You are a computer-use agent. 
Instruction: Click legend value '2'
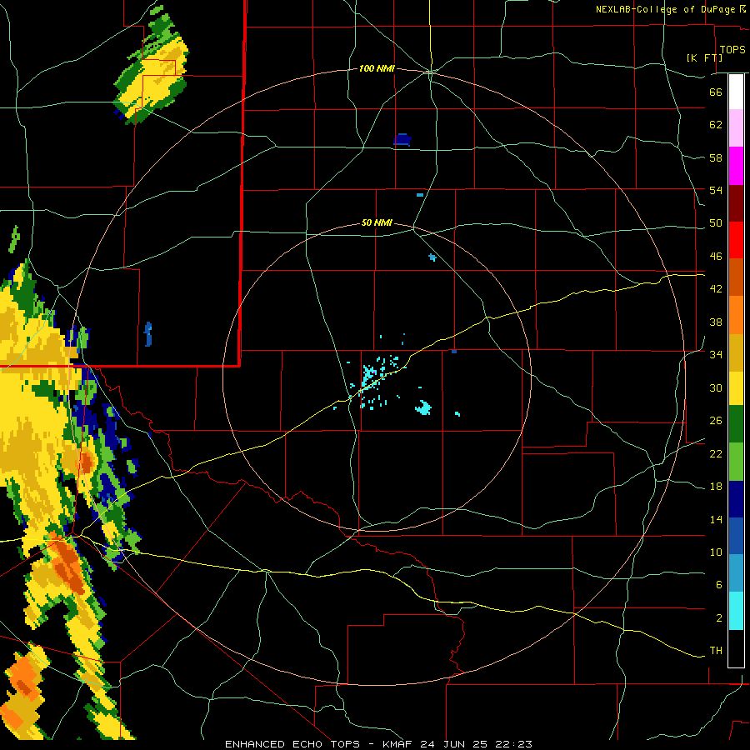719,618
